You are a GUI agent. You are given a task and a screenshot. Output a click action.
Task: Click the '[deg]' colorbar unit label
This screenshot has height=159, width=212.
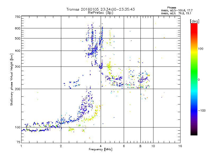[x=195, y=21]
